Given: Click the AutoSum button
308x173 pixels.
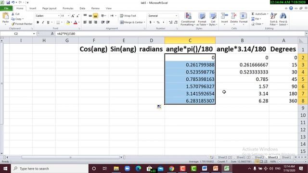Looking at the screenshot, I should pyautogui.click(x=260, y=14).
